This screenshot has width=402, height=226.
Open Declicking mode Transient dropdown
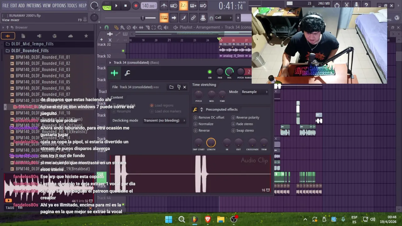click(x=165, y=121)
